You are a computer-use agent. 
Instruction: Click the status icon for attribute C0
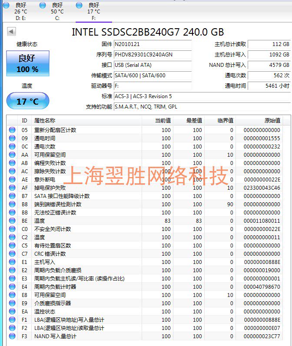coord(12,229)
